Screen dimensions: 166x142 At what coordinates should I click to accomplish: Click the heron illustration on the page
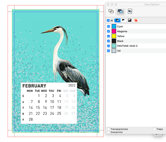coord(65,61)
